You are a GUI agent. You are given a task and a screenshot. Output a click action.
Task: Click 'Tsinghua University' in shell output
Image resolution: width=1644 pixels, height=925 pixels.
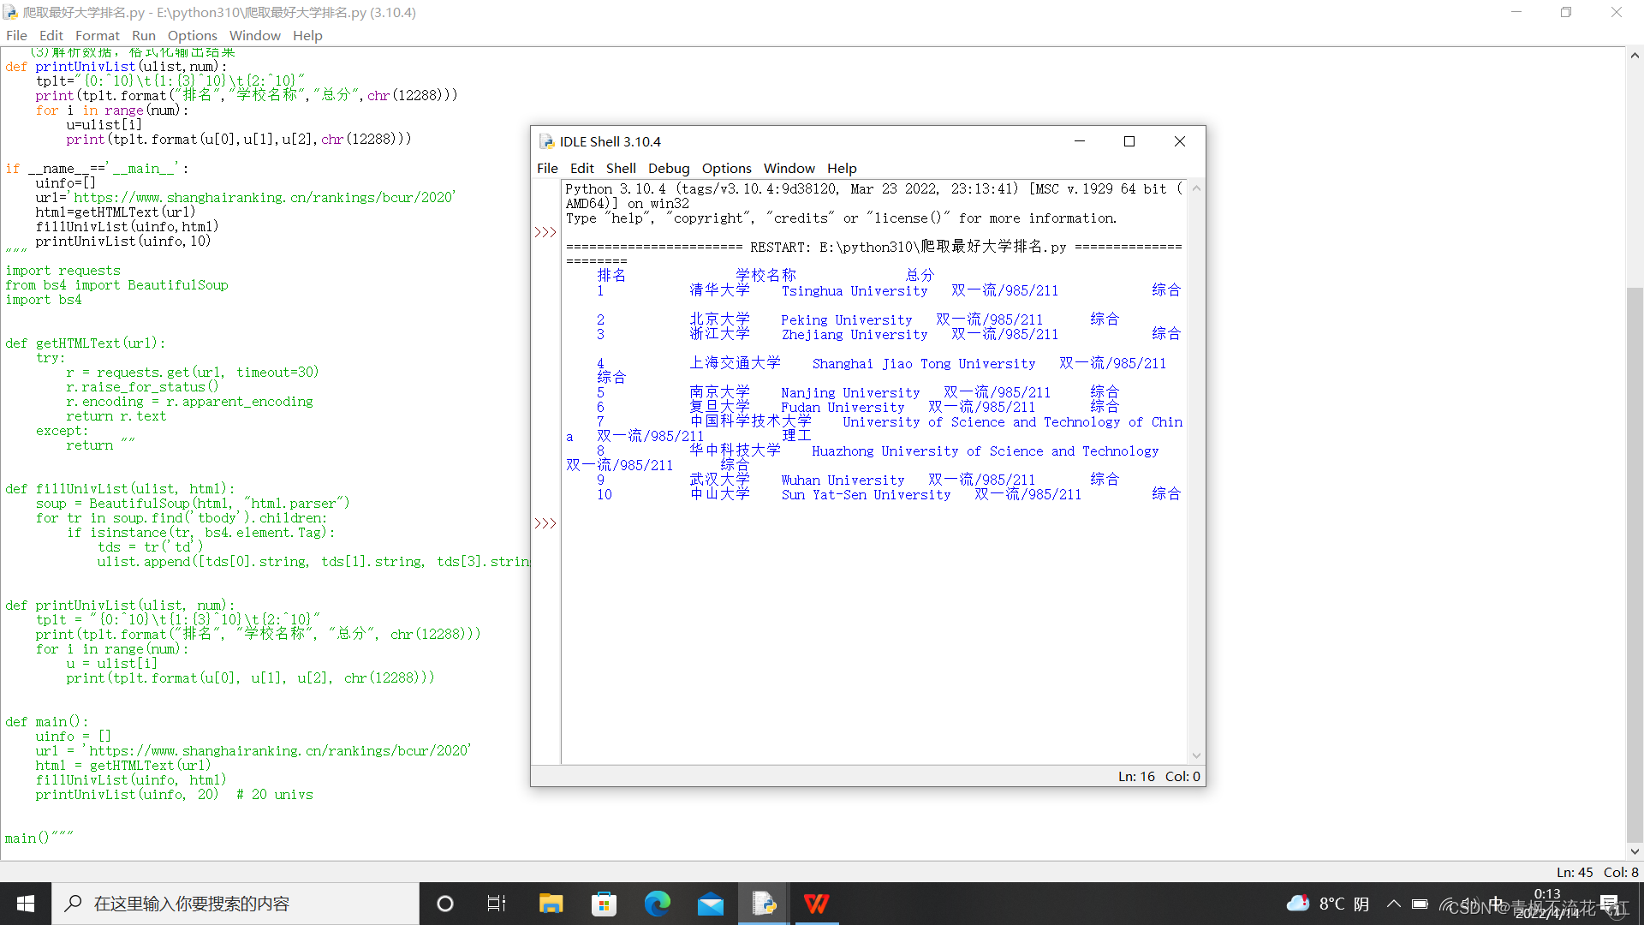854,291
